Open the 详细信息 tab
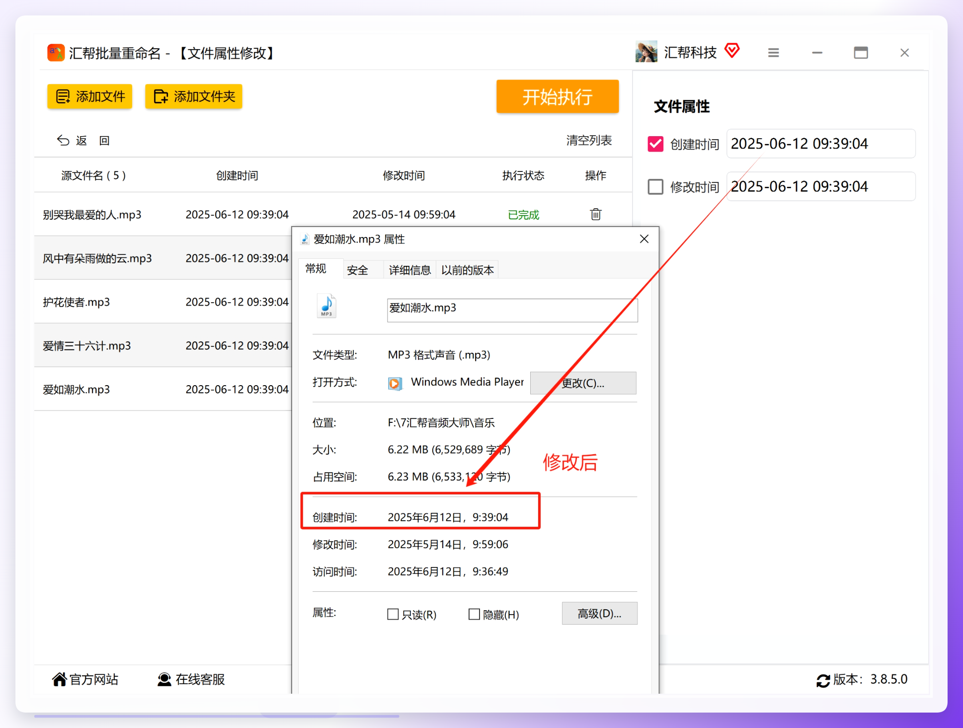The width and height of the screenshot is (963, 728). [409, 270]
